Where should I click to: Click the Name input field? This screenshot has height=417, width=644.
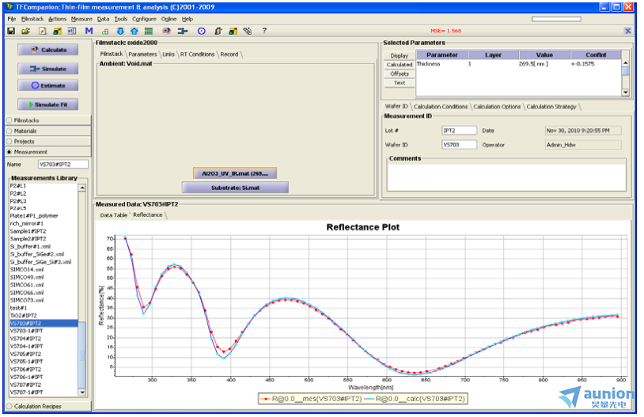click(63, 165)
